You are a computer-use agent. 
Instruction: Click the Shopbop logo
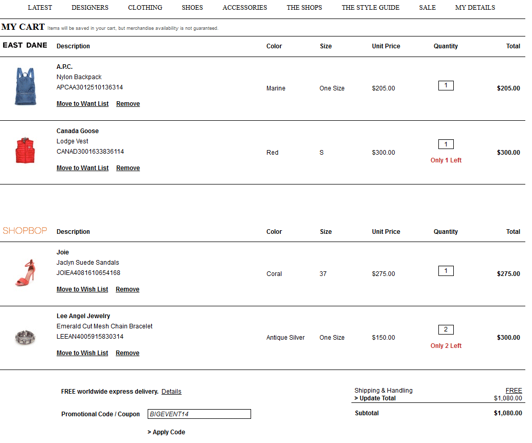[25, 231]
